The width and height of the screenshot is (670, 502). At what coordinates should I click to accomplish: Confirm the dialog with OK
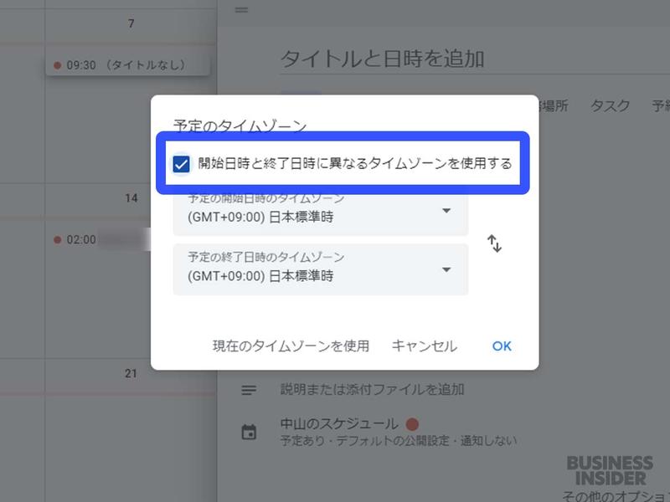tap(502, 346)
